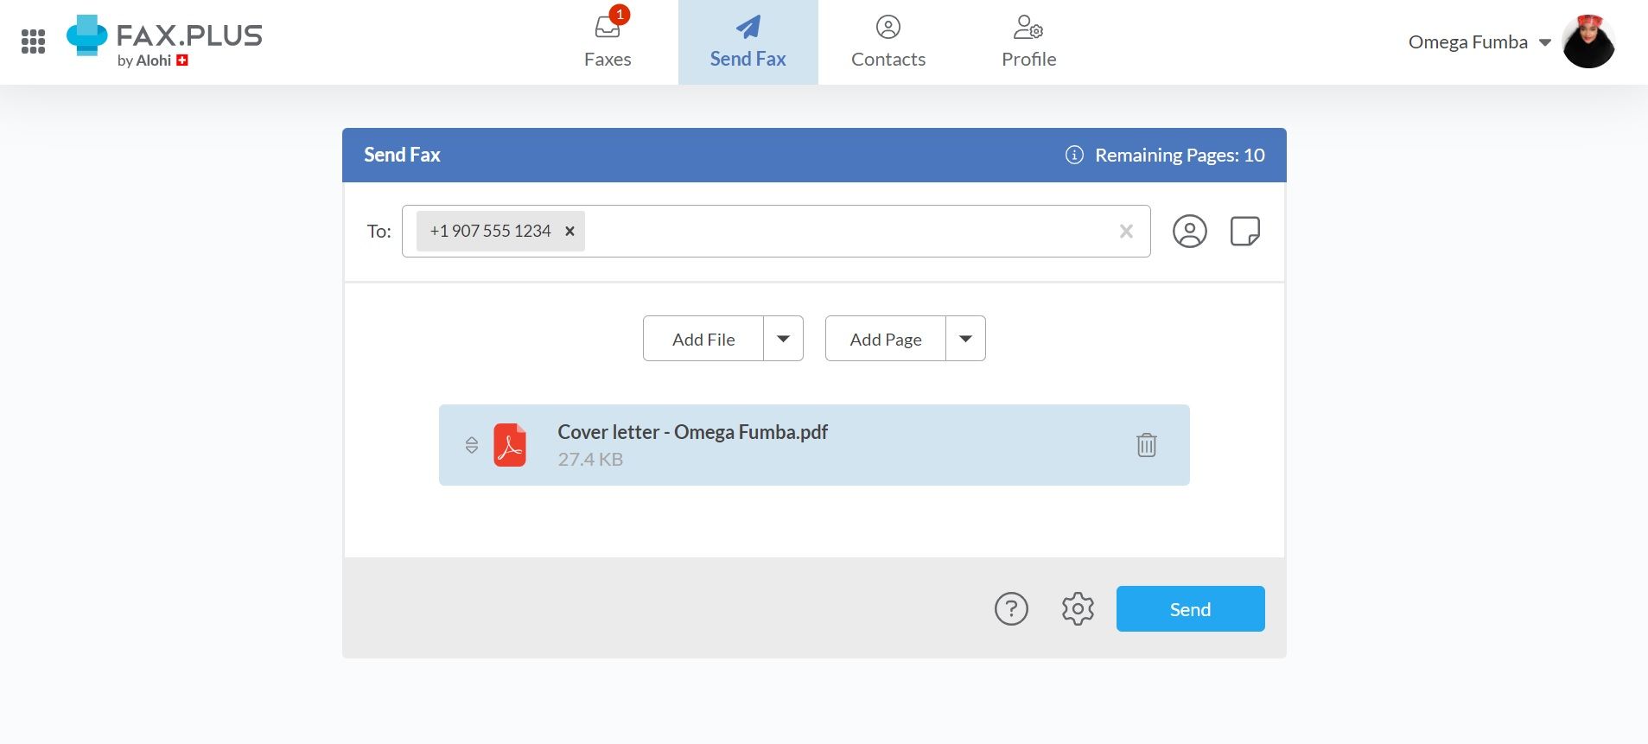This screenshot has height=744, width=1648.
Task: Open fax settings gear icon
Action: click(1078, 609)
